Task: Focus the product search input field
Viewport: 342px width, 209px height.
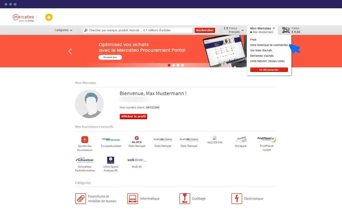Action: coord(138,30)
